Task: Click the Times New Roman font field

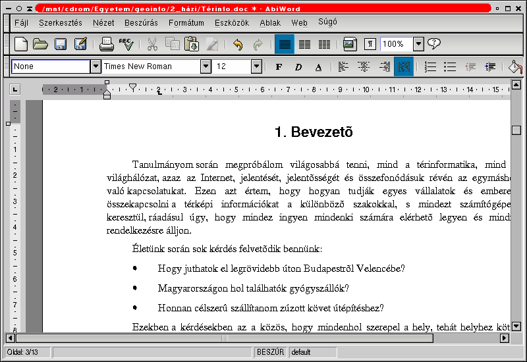Action: 151,66
